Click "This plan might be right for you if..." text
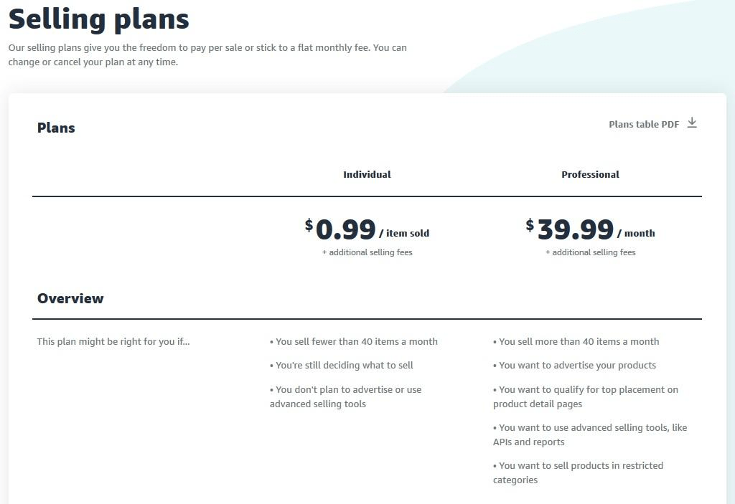Viewport: 735px width, 504px height. (x=113, y=341)
